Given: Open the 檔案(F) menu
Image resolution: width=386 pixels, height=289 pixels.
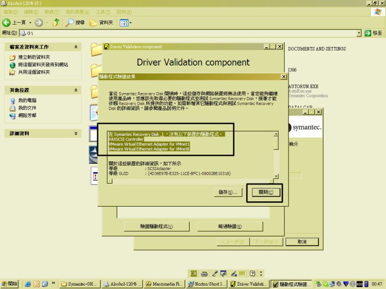Looking at the screenshot, I should [11, 12].
